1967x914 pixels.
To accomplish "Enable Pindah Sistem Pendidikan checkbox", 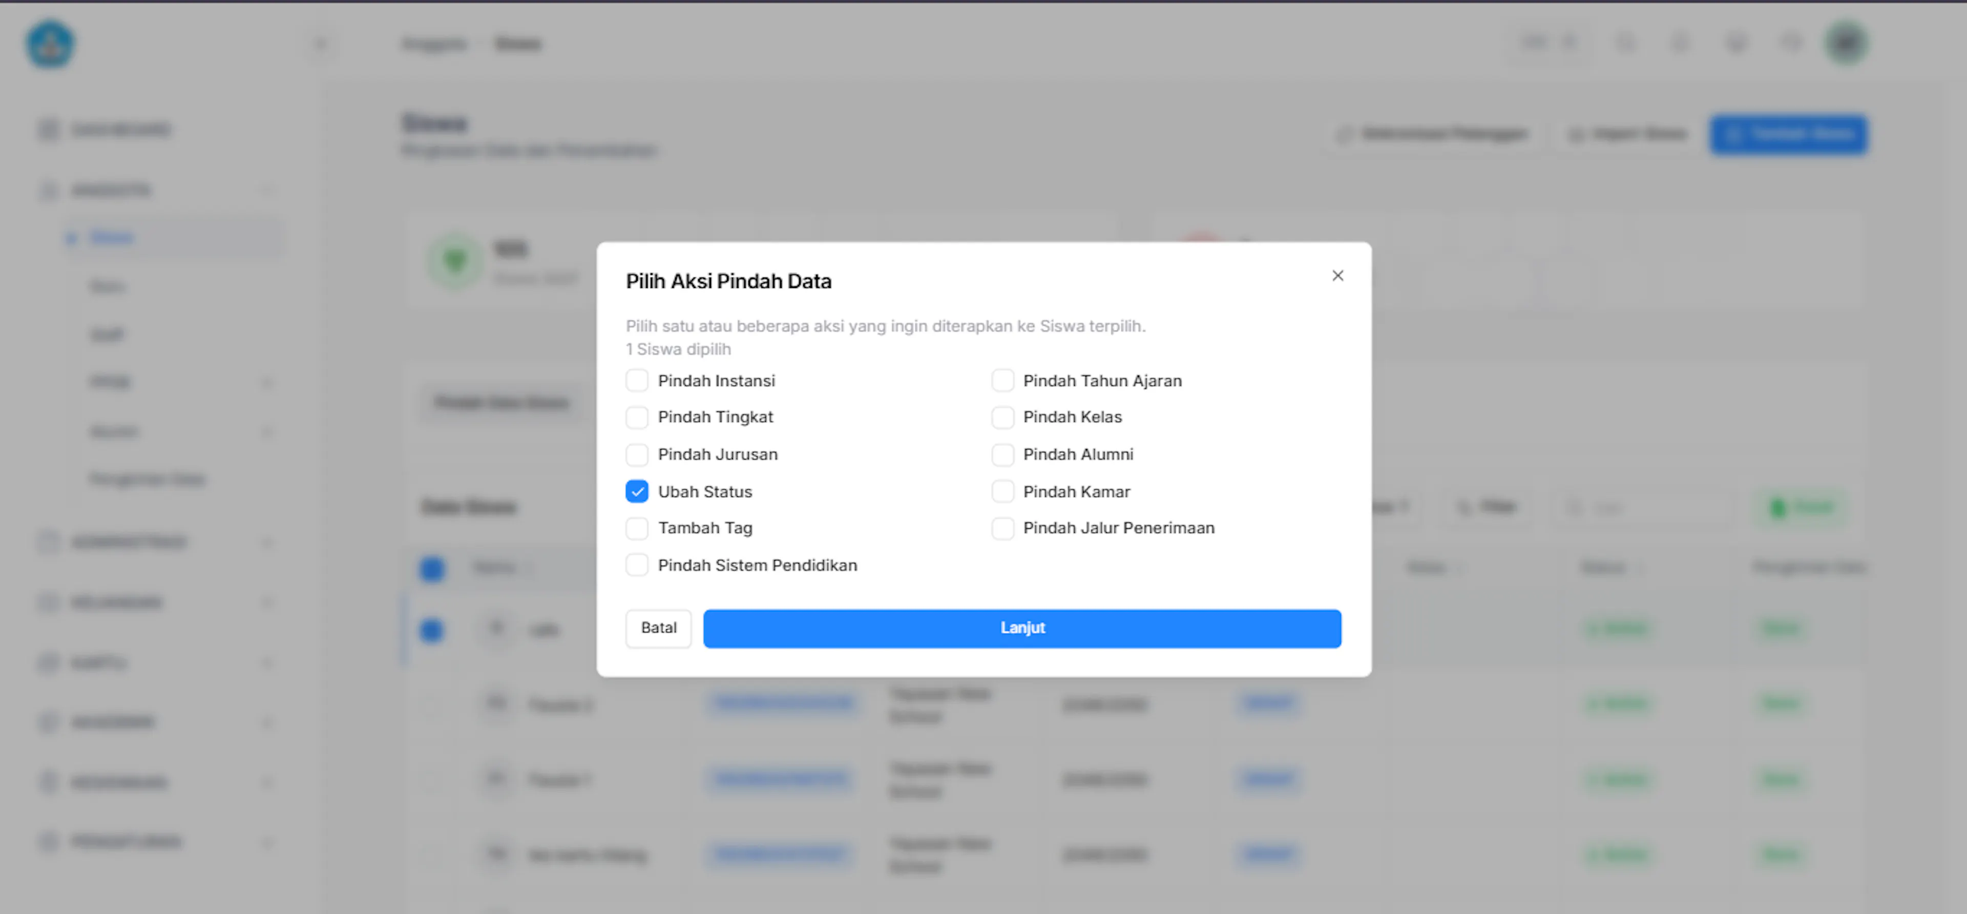I will (637, 565).
